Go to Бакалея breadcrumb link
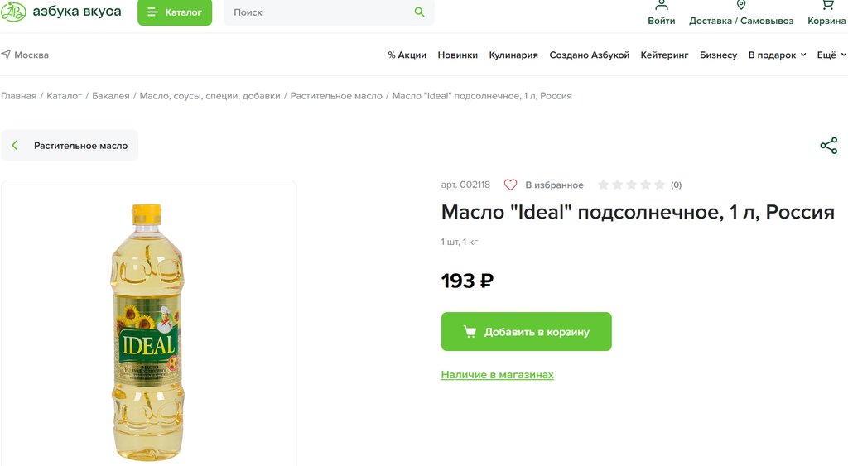The height and width of the screenshot is (466, 848). coord(111,96)
